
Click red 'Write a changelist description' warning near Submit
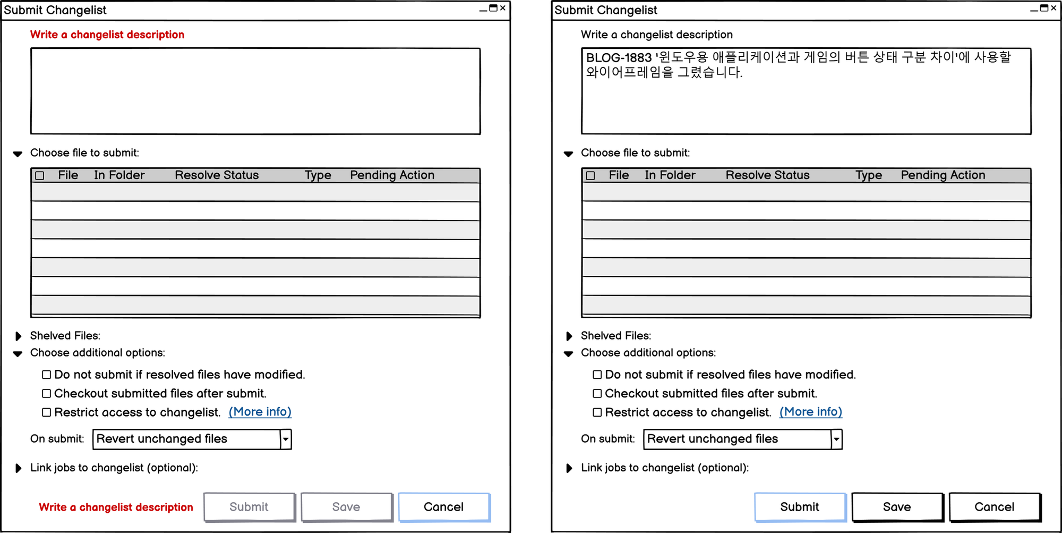[x=116, y=507]
